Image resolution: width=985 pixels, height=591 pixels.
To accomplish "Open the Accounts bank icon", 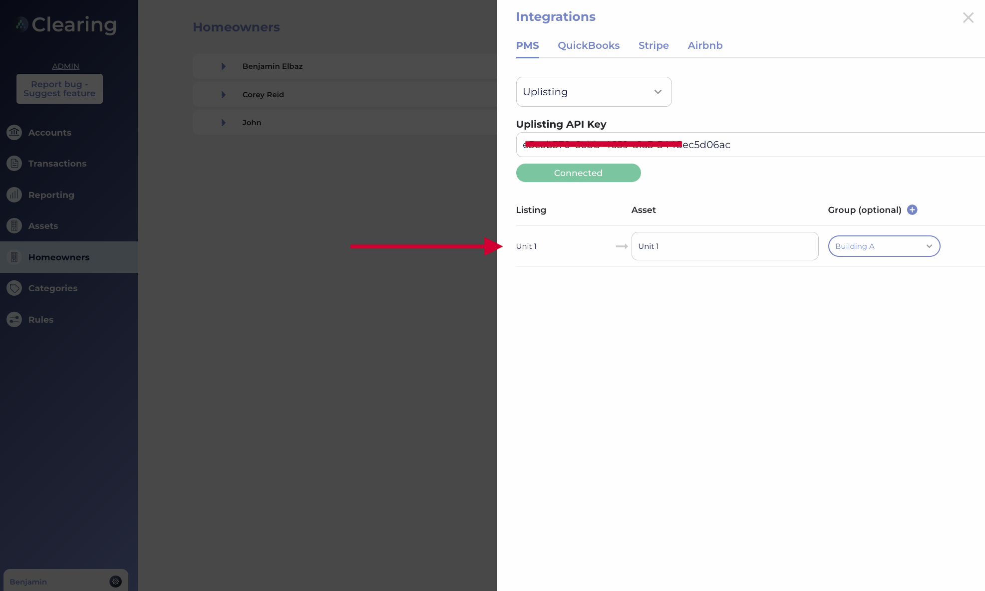I will click(x=14, y=132).
